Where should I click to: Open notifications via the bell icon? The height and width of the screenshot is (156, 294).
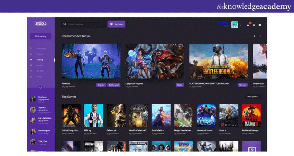click(254, 25)
